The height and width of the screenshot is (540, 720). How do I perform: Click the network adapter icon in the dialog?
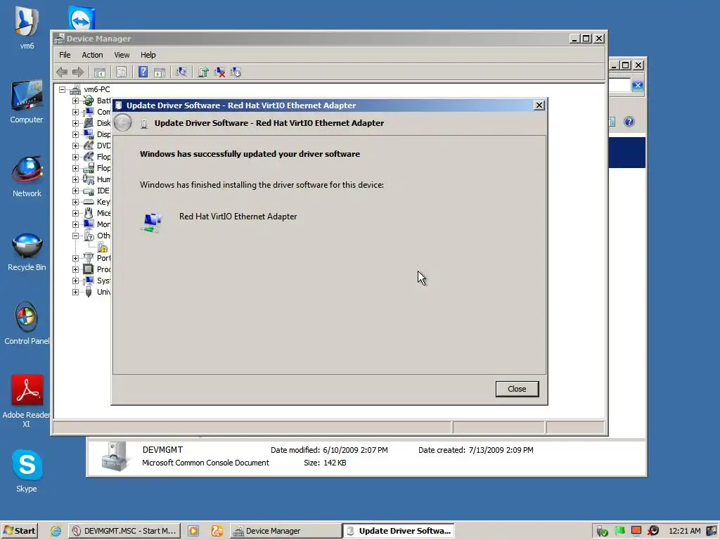tap(153, 223)
